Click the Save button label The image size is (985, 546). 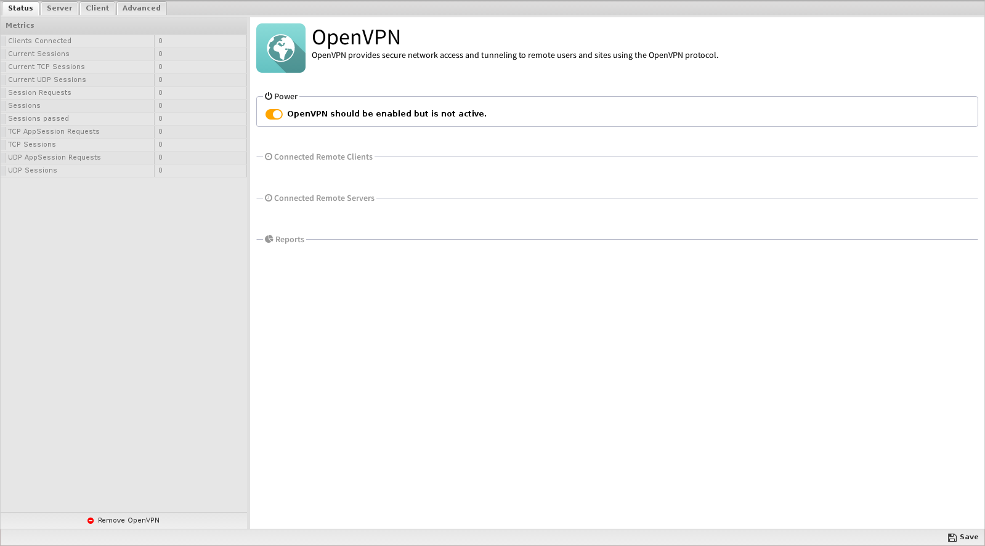tap(969, 537)
